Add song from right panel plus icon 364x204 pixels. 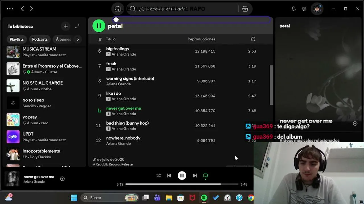click(x=355, y=124)
